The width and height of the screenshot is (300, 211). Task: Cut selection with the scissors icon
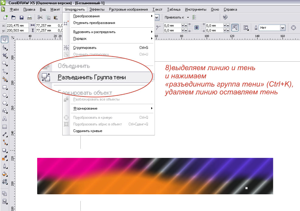tap(40, 17)
